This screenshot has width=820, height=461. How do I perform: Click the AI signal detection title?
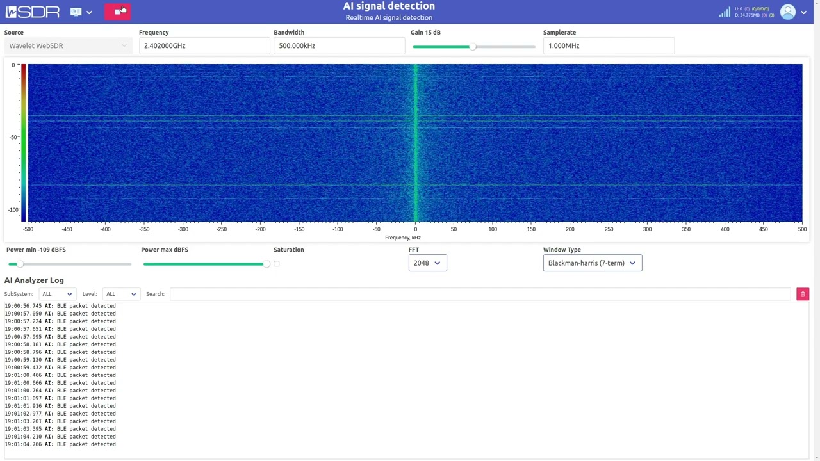point(389,6)
